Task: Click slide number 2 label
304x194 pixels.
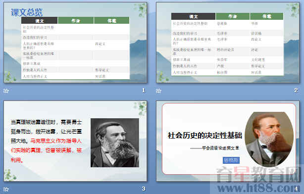Action: point(296,90)
